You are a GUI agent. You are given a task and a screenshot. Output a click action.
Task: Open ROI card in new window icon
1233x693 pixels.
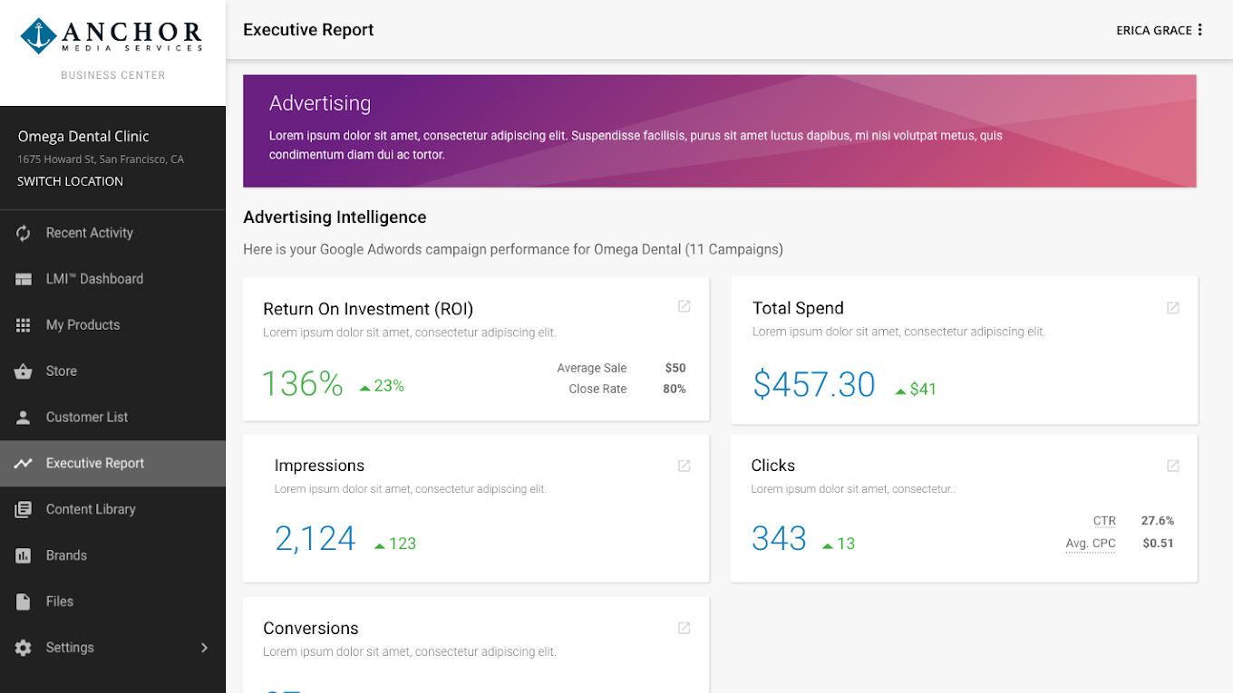pos(684,307)
